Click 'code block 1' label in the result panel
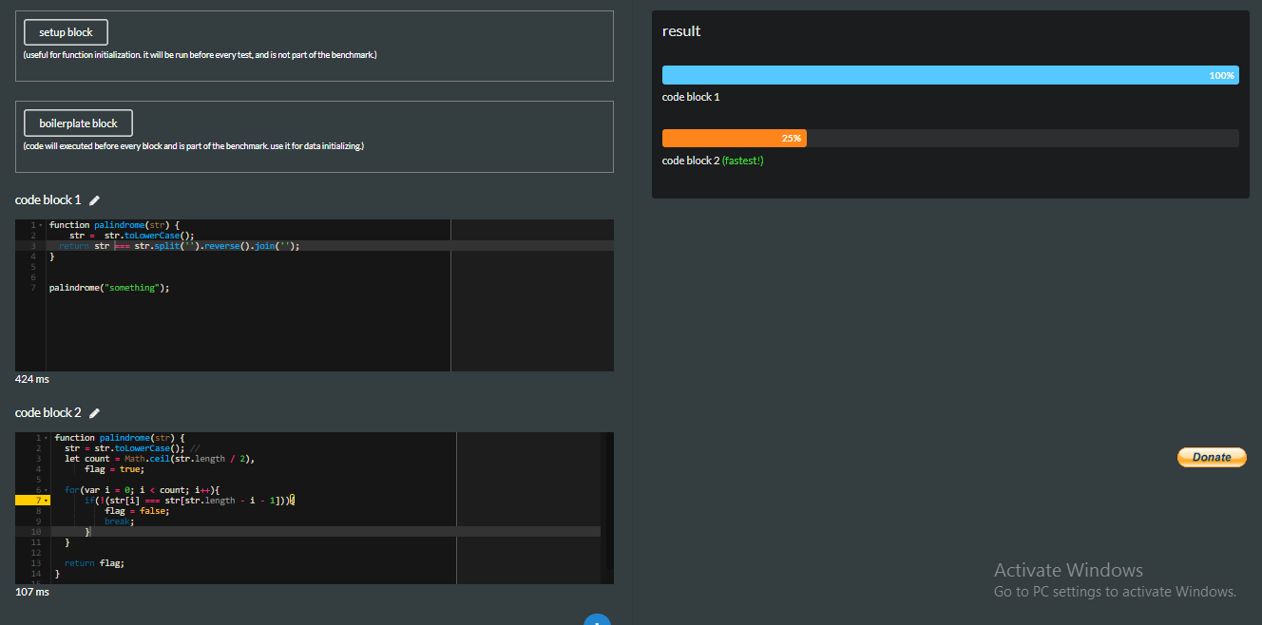 click(691, 97)
